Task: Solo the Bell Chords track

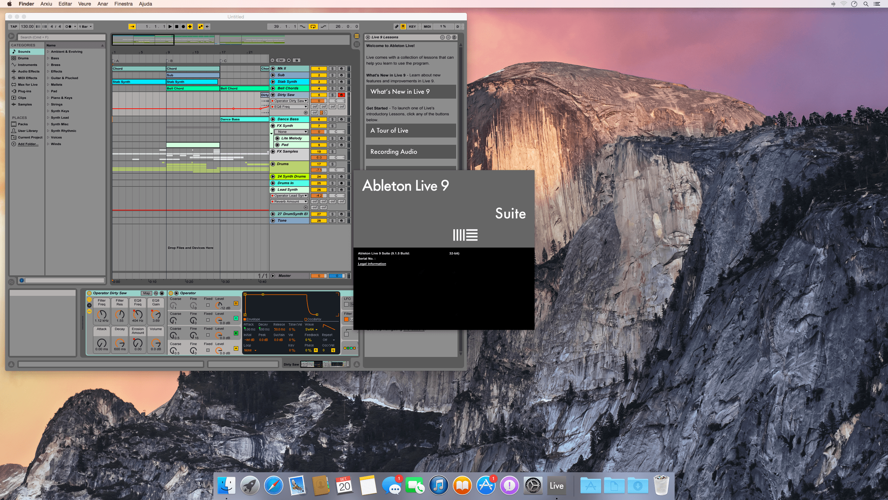Action: [332, 88]
